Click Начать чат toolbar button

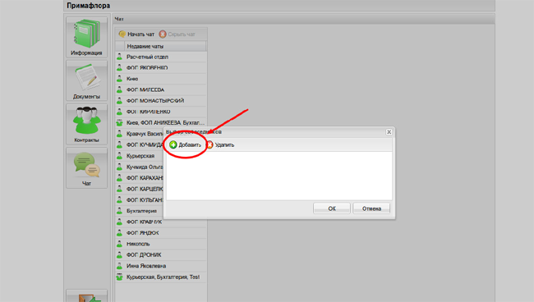point(136,34)
